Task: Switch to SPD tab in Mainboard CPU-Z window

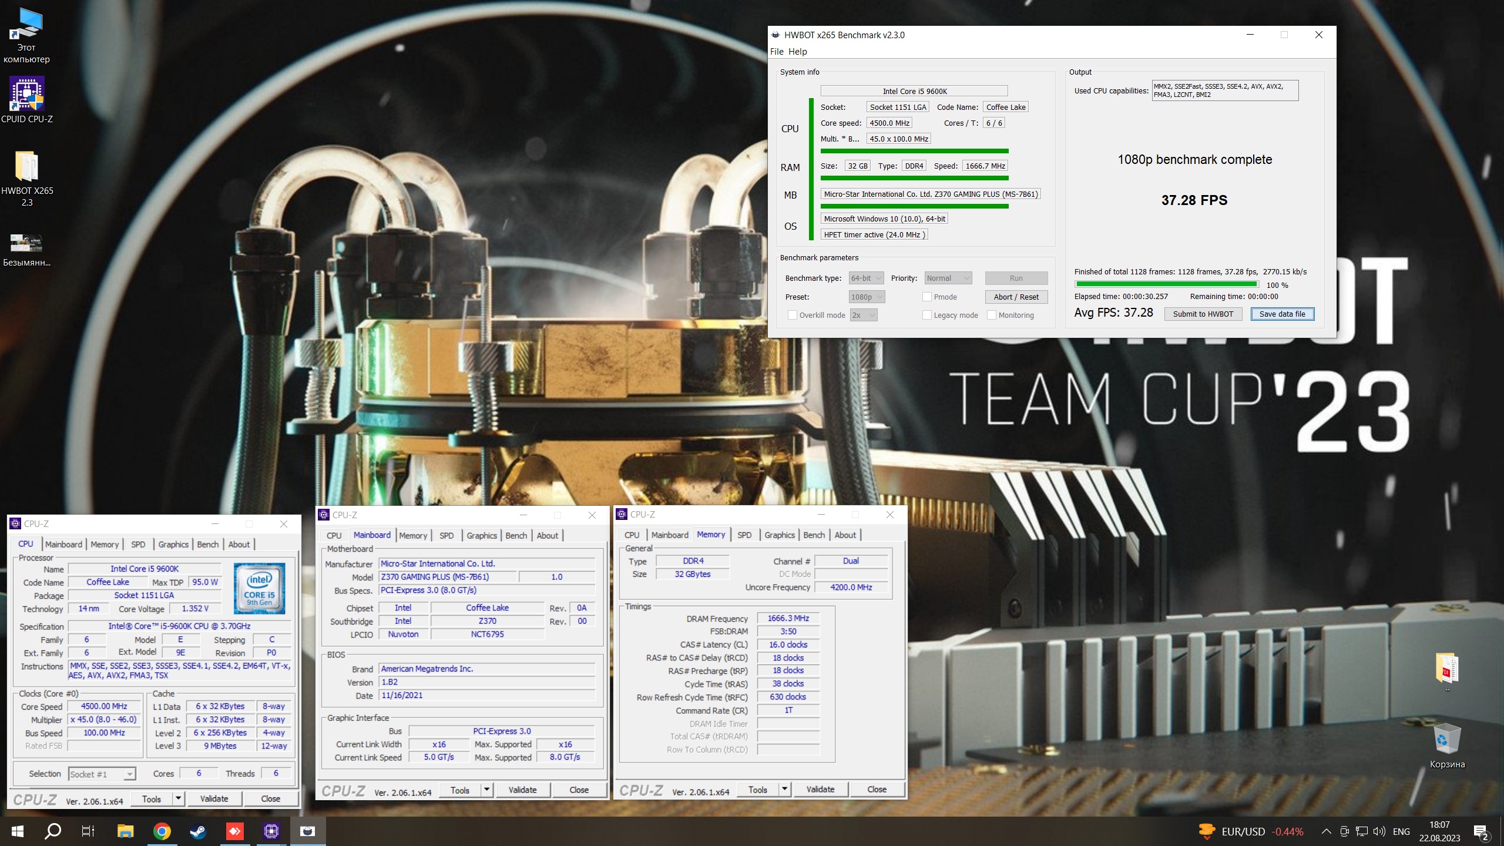Action: pyautogui.click(x=446, y=535)
